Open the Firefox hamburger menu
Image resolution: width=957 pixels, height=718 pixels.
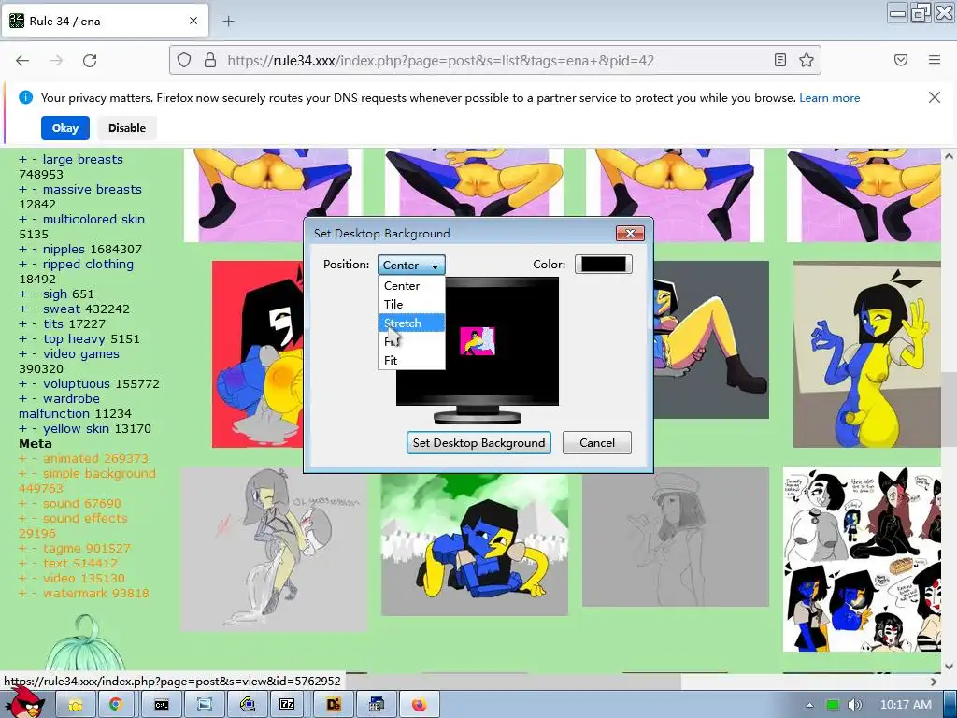[935, 60]
